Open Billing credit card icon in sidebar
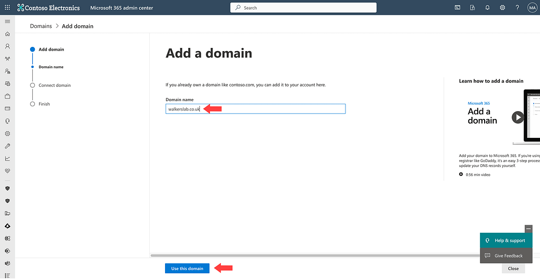The height and width of the screenshot is (279, 540). (x=7, y=109)
